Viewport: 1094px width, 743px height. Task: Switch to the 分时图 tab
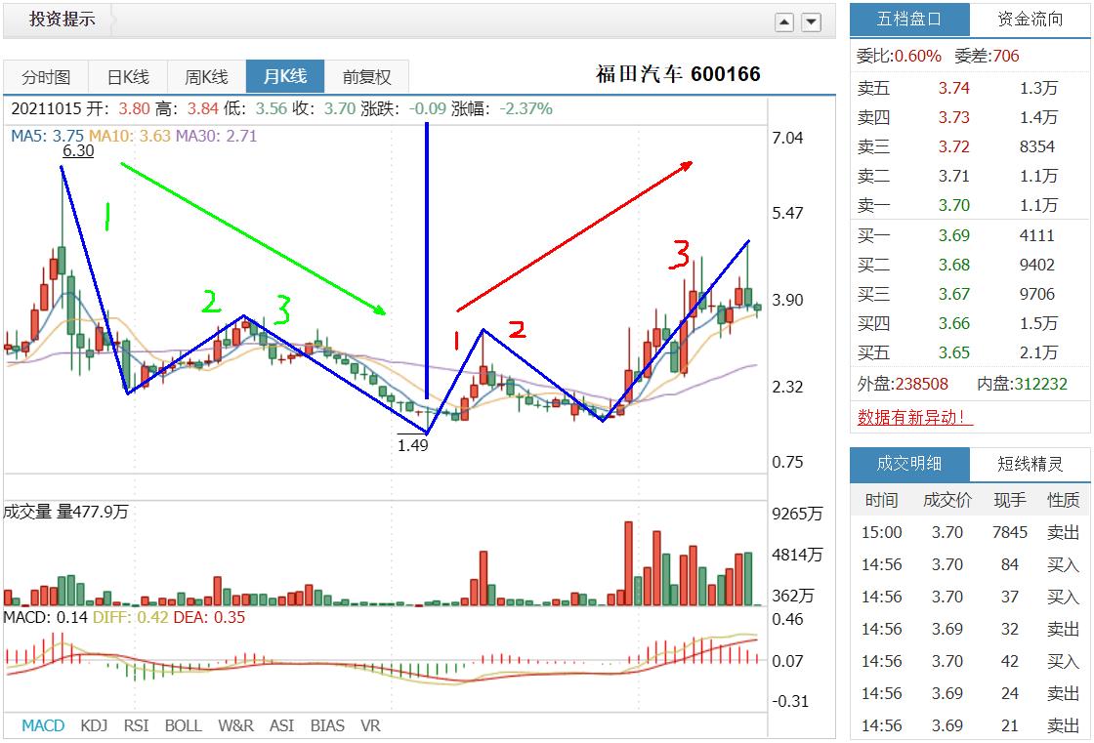[x=46, y=77]
